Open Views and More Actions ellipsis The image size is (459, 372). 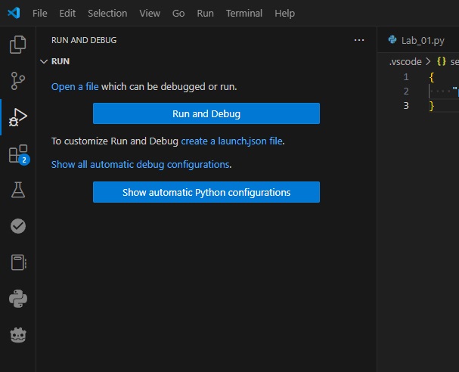[358, 40]
